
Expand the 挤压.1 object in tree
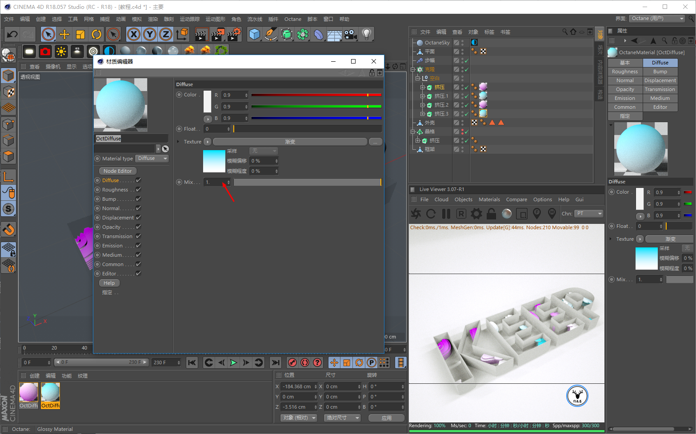422,96
